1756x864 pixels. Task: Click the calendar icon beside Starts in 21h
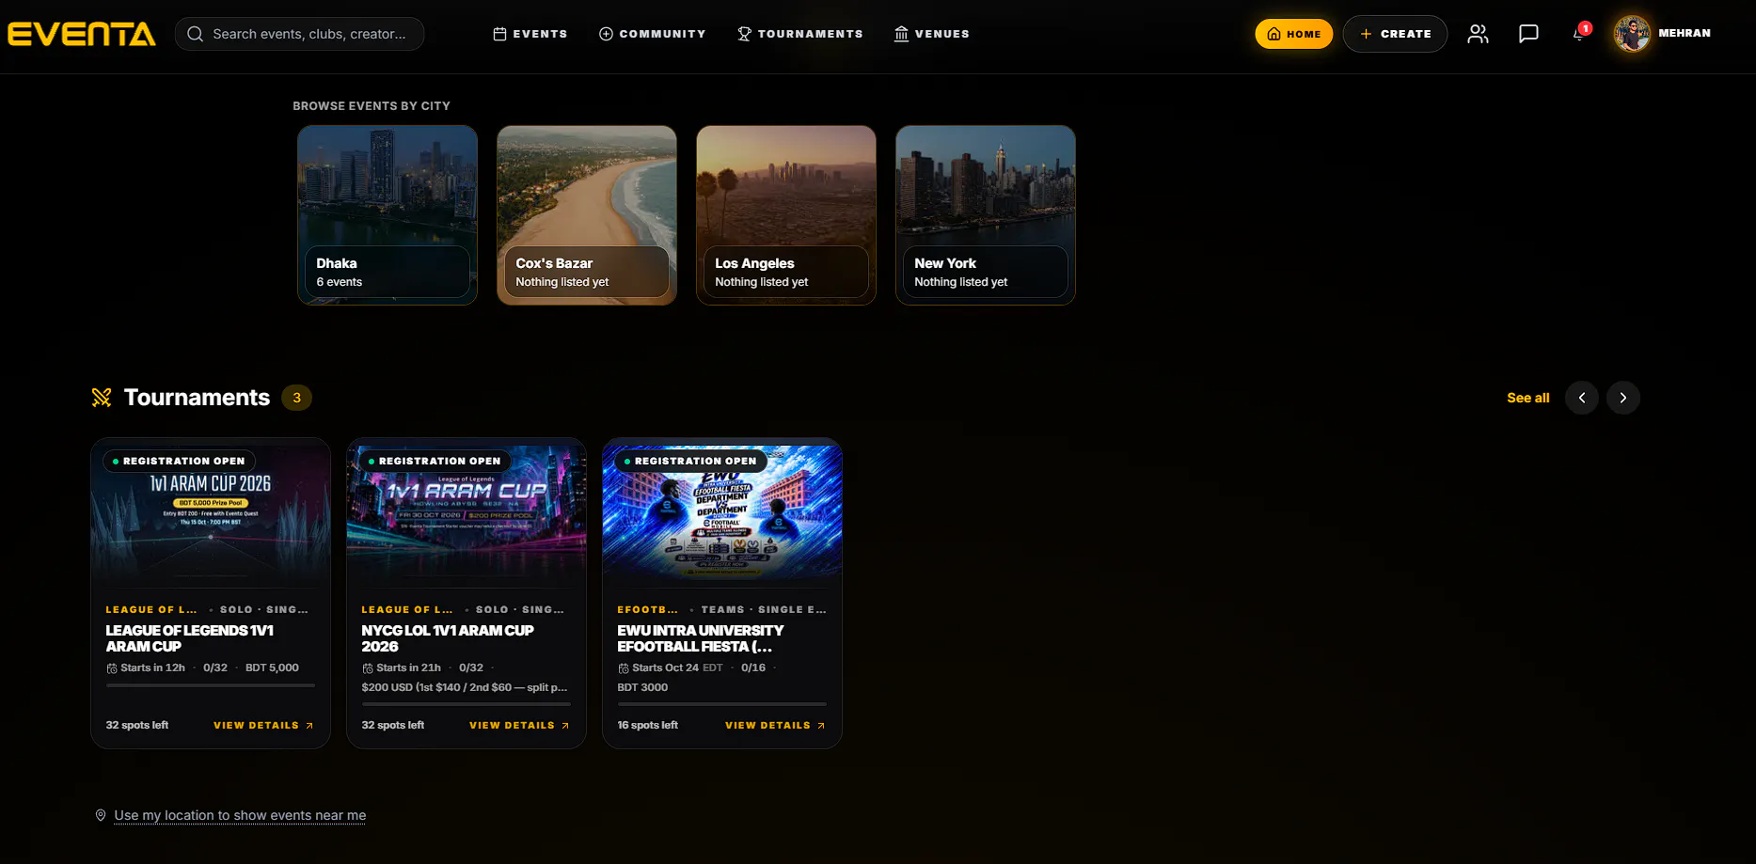[x=368, y=668]
